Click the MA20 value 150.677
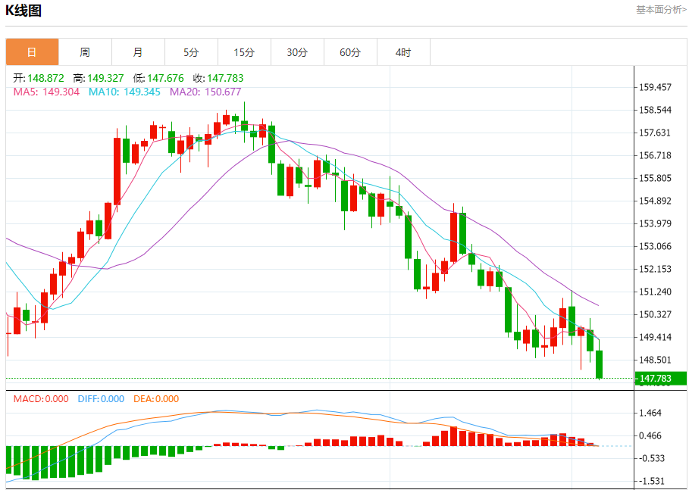689x490 pixels. (x=223, y=92)
